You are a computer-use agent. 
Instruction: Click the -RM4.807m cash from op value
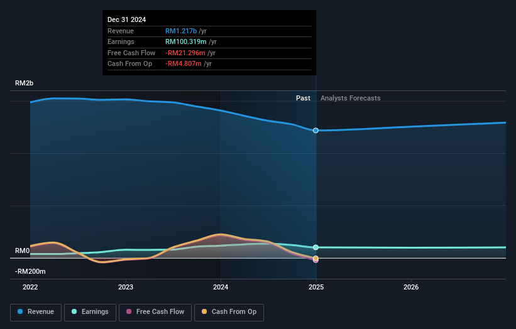tap(184, 64)
